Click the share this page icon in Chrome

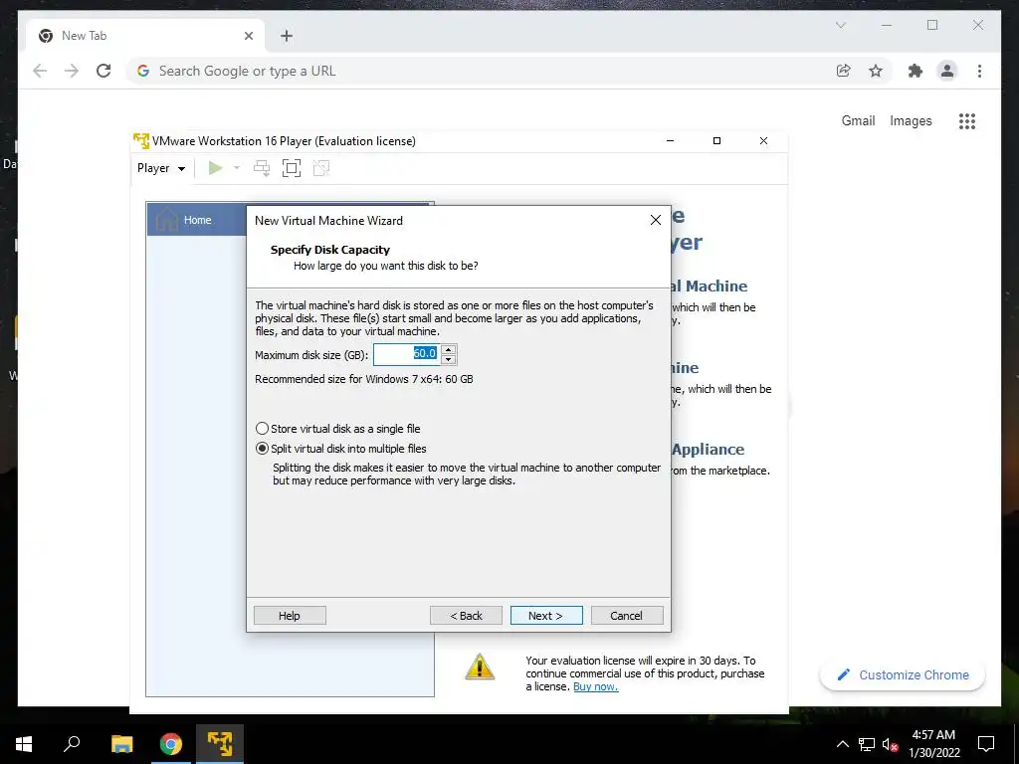pos(844,71)
